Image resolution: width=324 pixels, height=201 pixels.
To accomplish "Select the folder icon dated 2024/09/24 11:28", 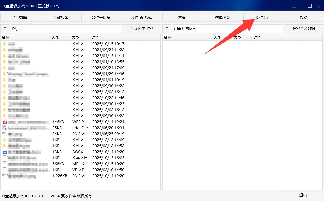I will click(4, 50).
